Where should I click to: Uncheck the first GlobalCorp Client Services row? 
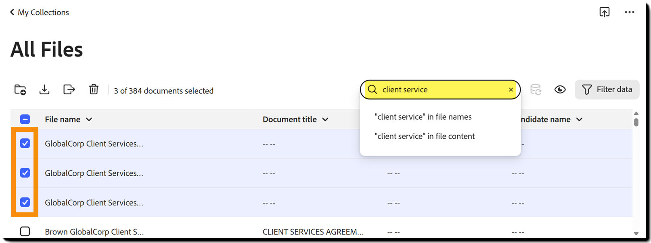[x=25, y=143]
